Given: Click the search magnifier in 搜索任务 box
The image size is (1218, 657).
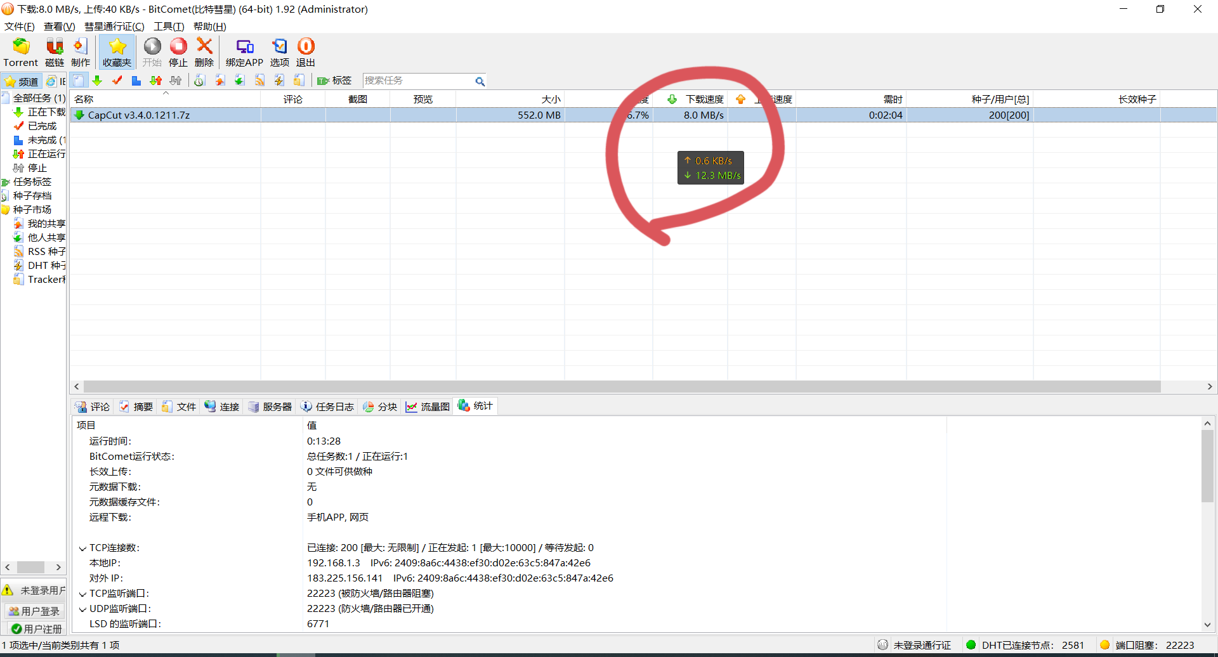Looking at the screenshot, I should (480, 81).
